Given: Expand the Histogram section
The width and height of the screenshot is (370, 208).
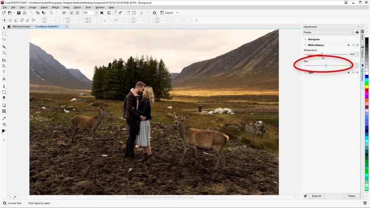Looking at the screenshot, I should pos(305,39).
